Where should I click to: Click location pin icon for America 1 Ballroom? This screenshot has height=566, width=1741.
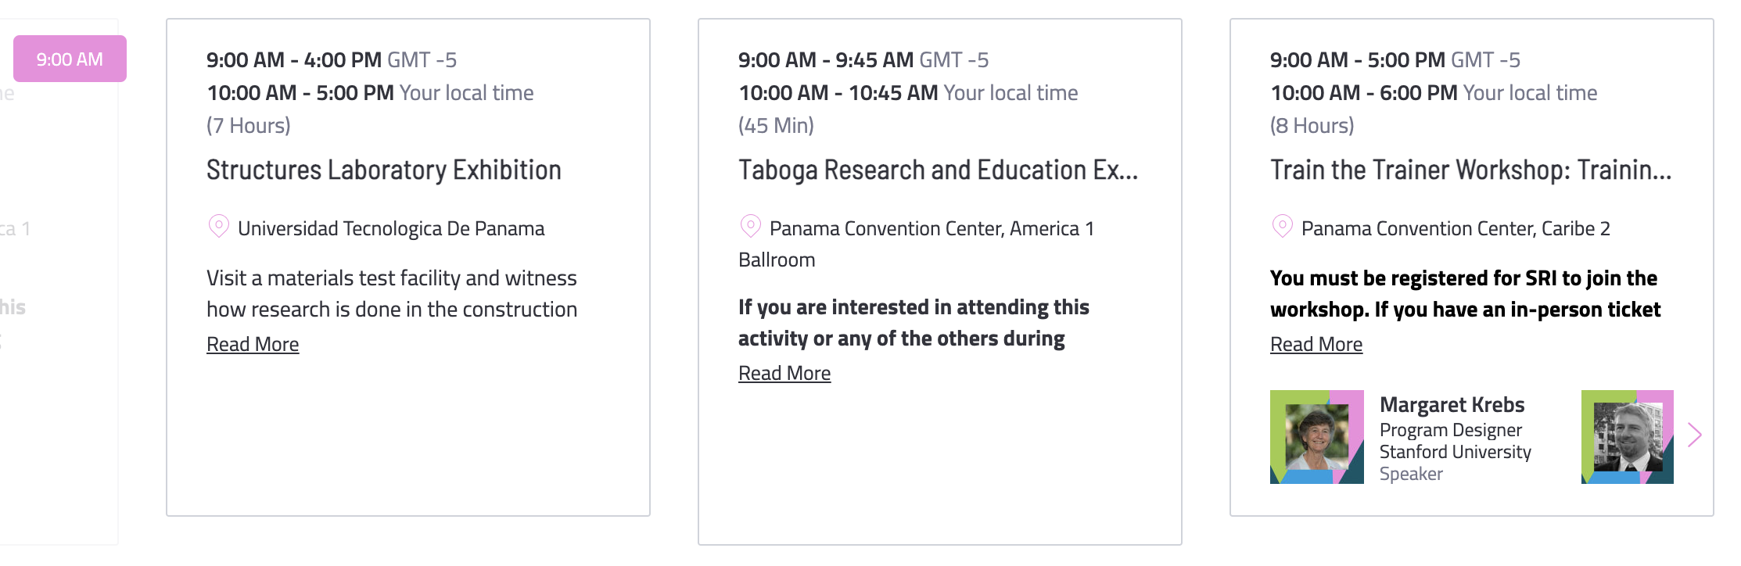pos(750,227)
